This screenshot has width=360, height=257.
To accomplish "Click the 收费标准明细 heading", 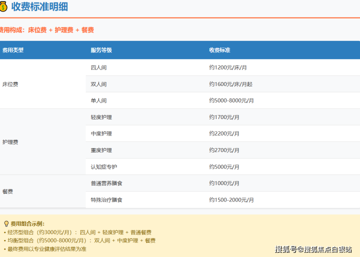I will (39, 7).
